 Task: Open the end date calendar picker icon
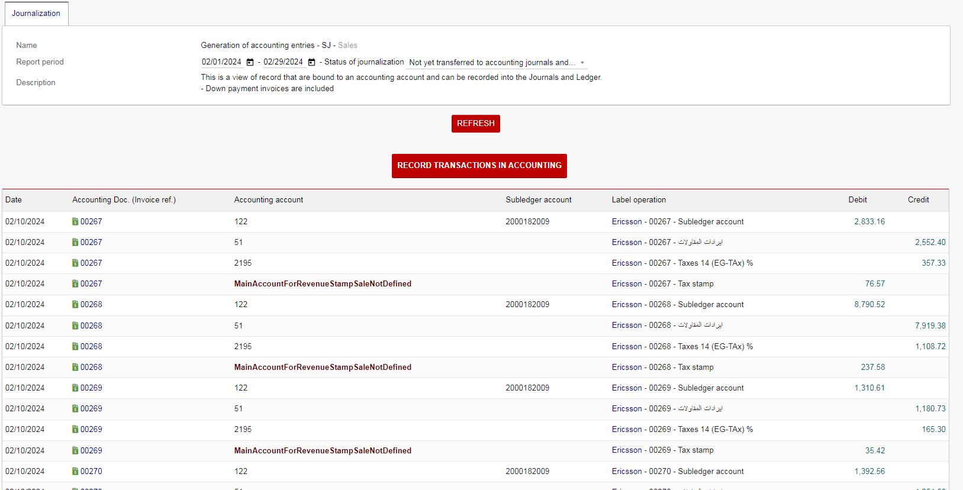click(x=311, y=62)
